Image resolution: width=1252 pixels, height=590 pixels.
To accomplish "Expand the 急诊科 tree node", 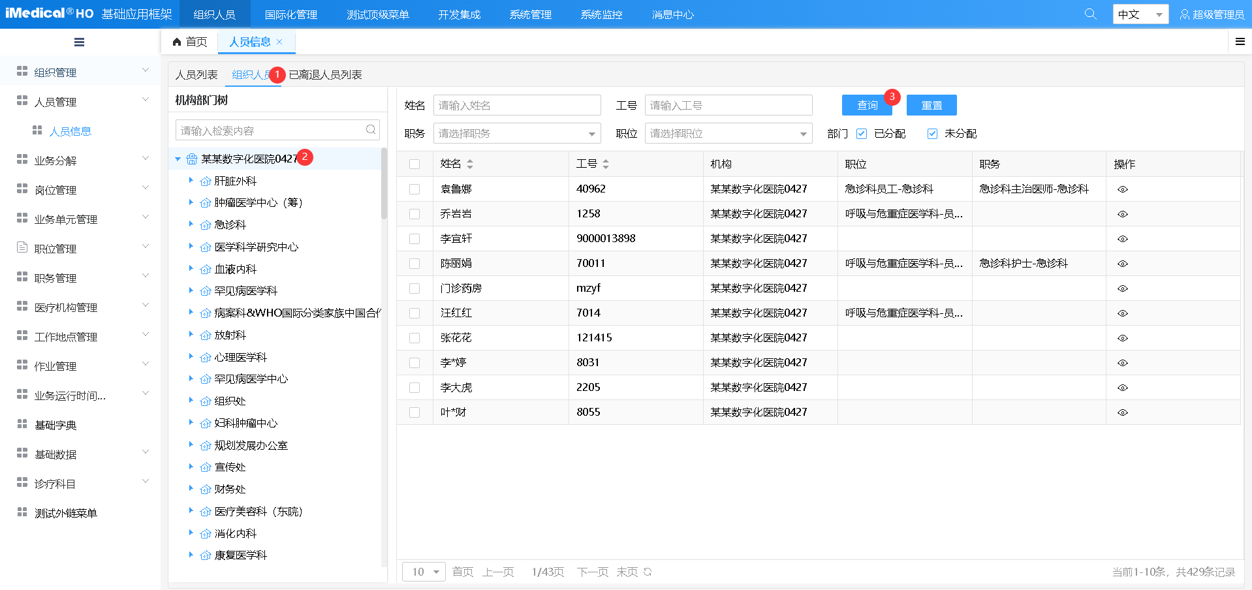I will point(191,225).
